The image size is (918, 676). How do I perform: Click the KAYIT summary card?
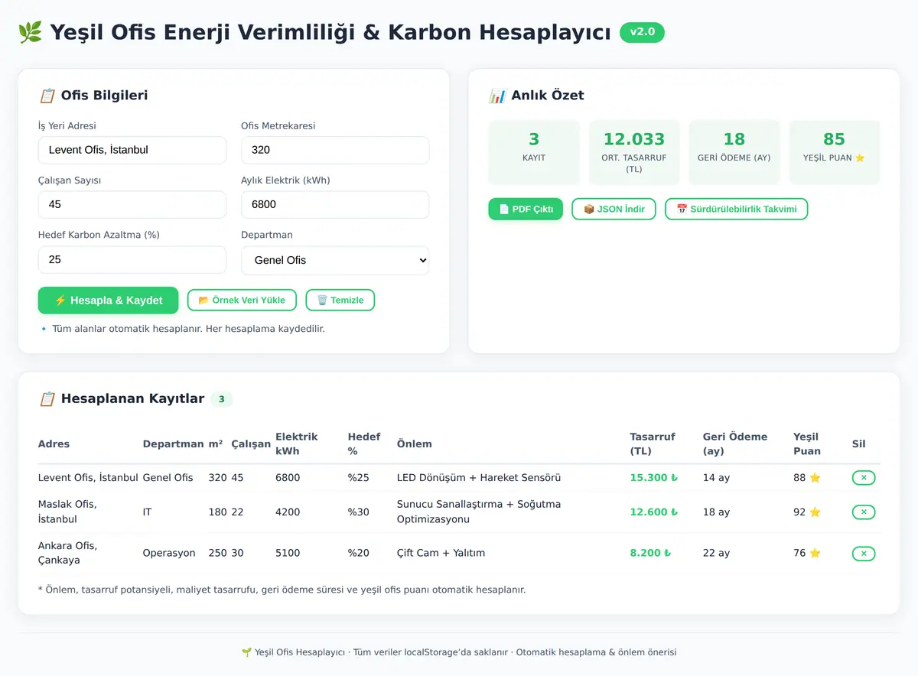(x=534, y=152)
